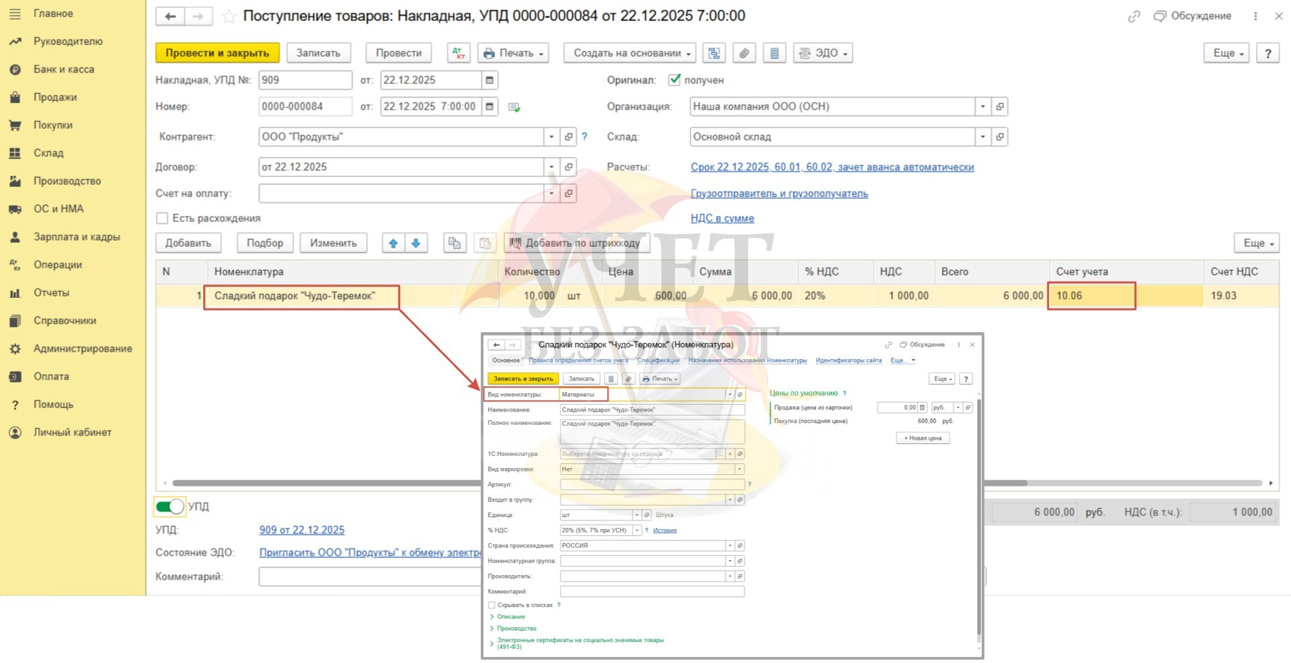Expand the Контрагент dropdown list

click(x=551, y=137)
